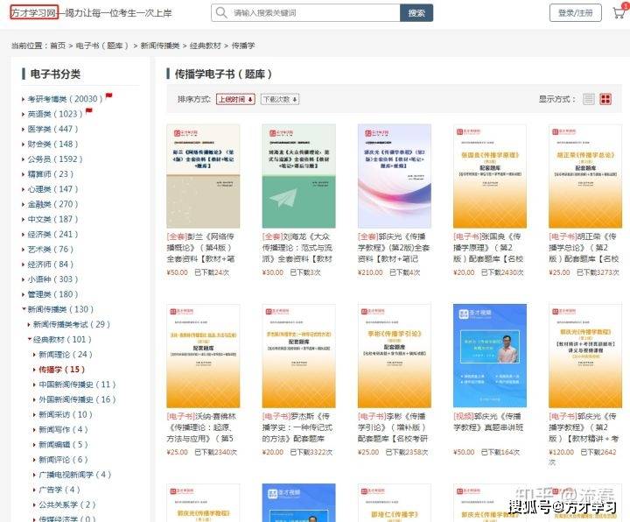This screenshot has height=522, width=630.
Task: Open the shopping cart icon
Action: tap(620, 12)
